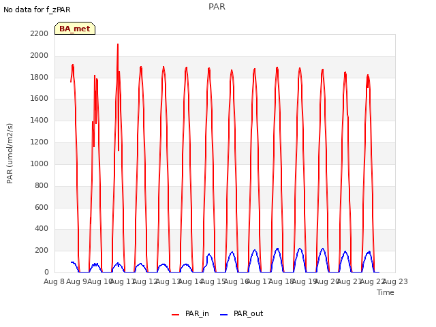This screenshot has height=327, width=436.
Task: Click the PAR_out peak on Aug 18
Action: [277, 249]
